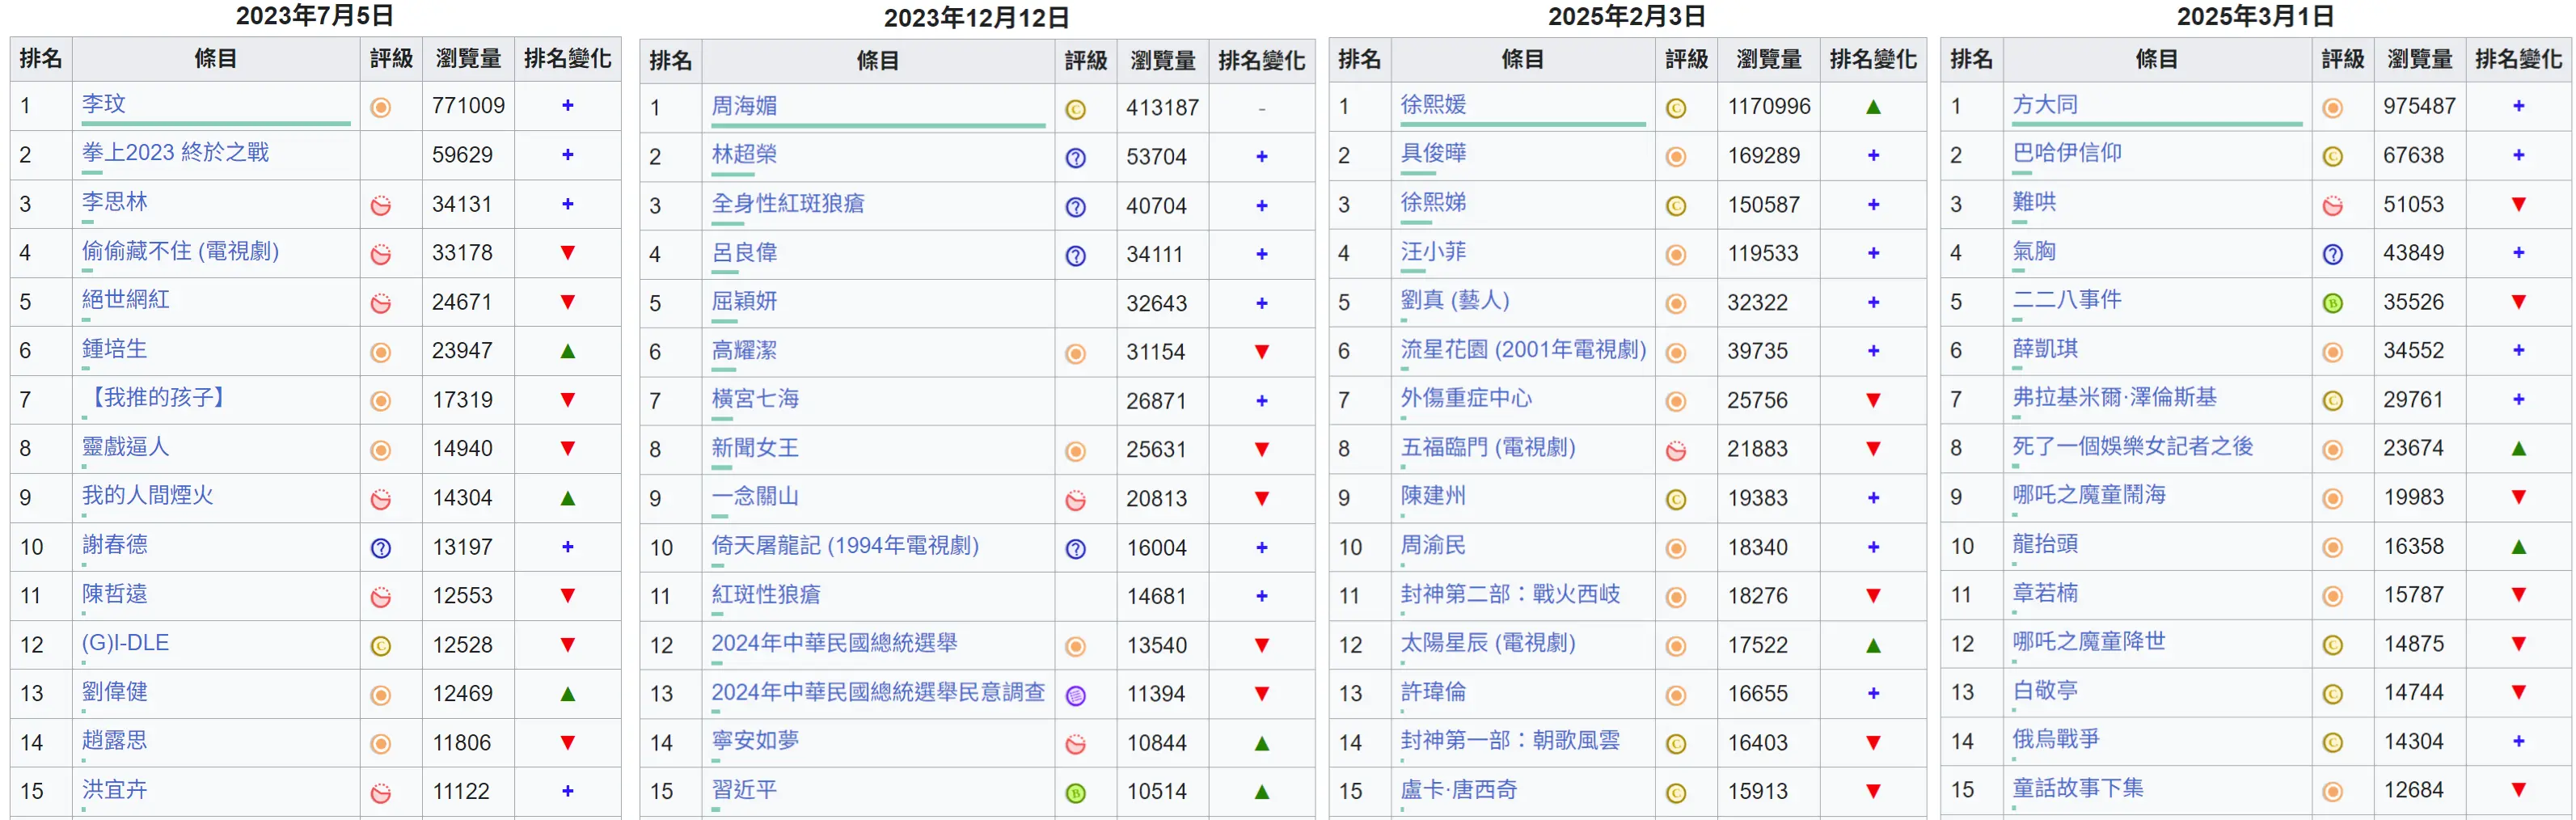Click 排名變化 header in 2025年3月1日 table
This screenshot has height=820, width=2576.
[x=2519, y=59]
